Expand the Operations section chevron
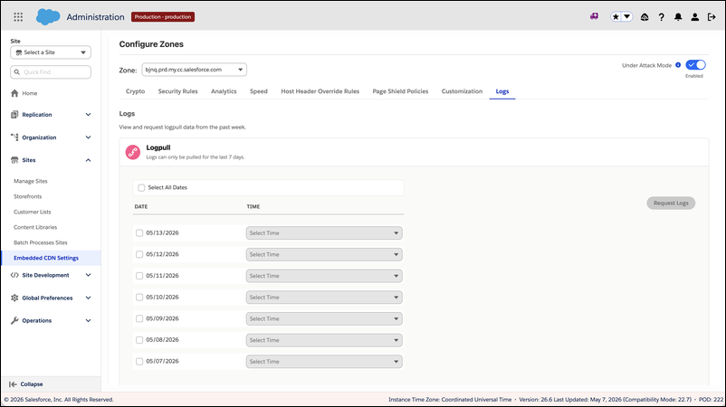The image size is (726, 407). [x=88, y=320]
